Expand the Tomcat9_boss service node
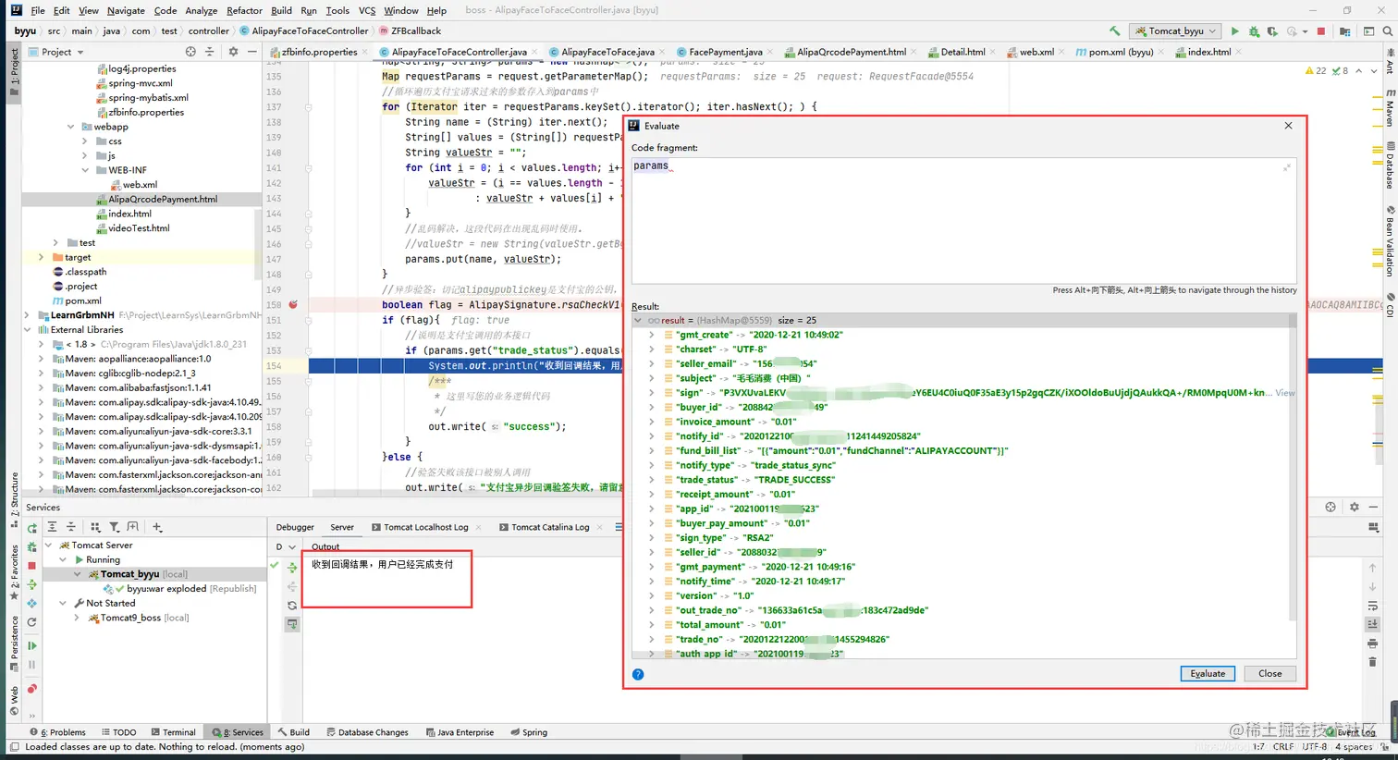Image resolution: width=1398 pixels, height=760 pixels. click(77, 618)
